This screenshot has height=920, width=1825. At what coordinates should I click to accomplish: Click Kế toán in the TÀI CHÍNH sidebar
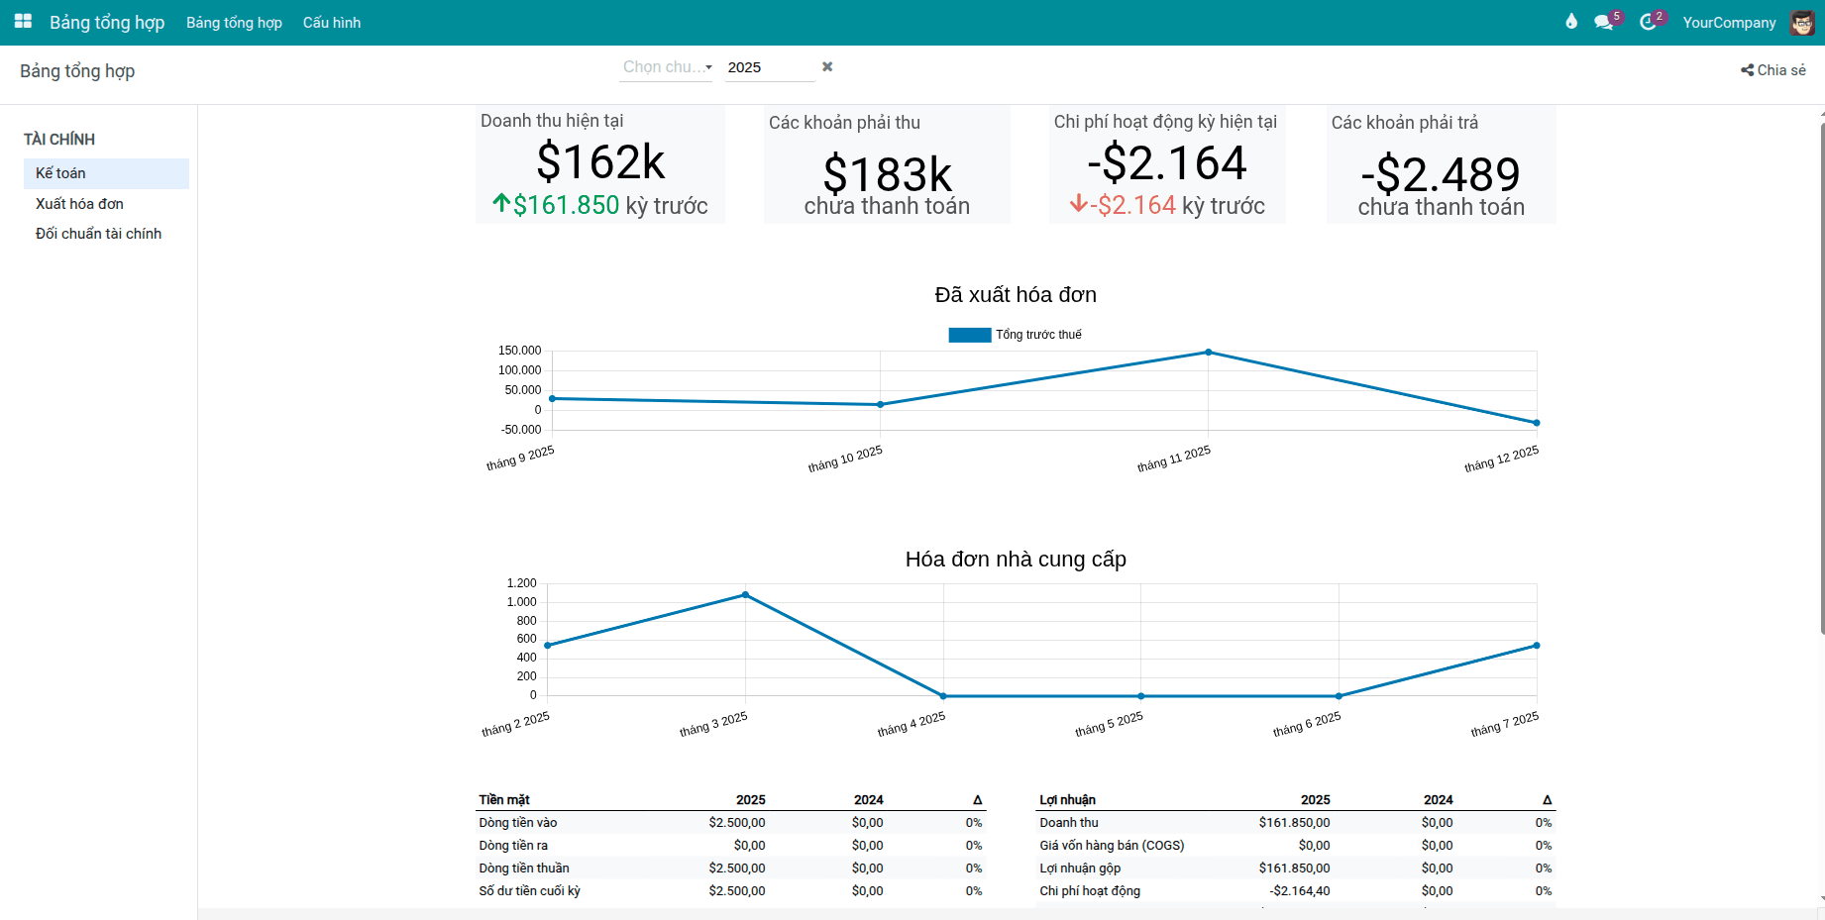(x=60, y=172)
